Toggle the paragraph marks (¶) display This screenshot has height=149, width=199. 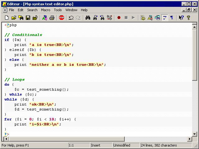(x=172, y=18)
